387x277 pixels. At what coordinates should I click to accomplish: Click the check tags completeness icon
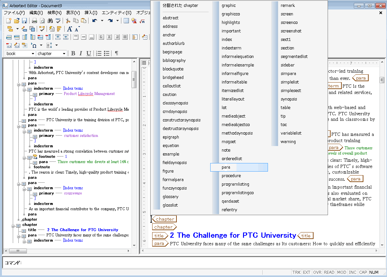[42, 29]
